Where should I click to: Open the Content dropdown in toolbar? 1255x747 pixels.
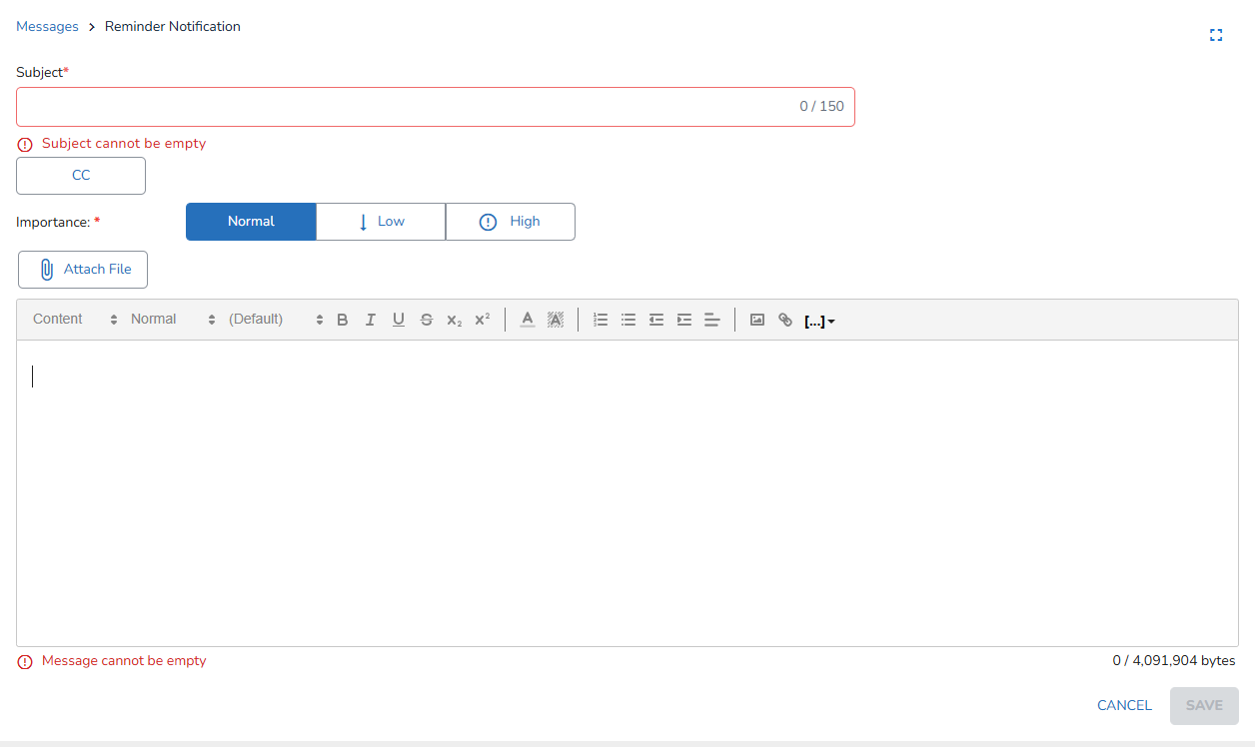pyautogui.click(x=75, y=320)
